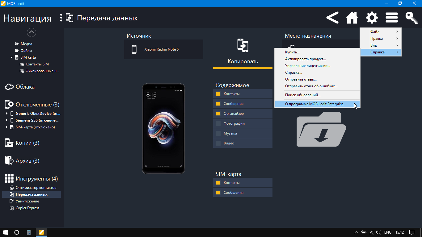Enable the Фотографии checkbox
Screen dimensions: 422x237
(x=218, y=123)
